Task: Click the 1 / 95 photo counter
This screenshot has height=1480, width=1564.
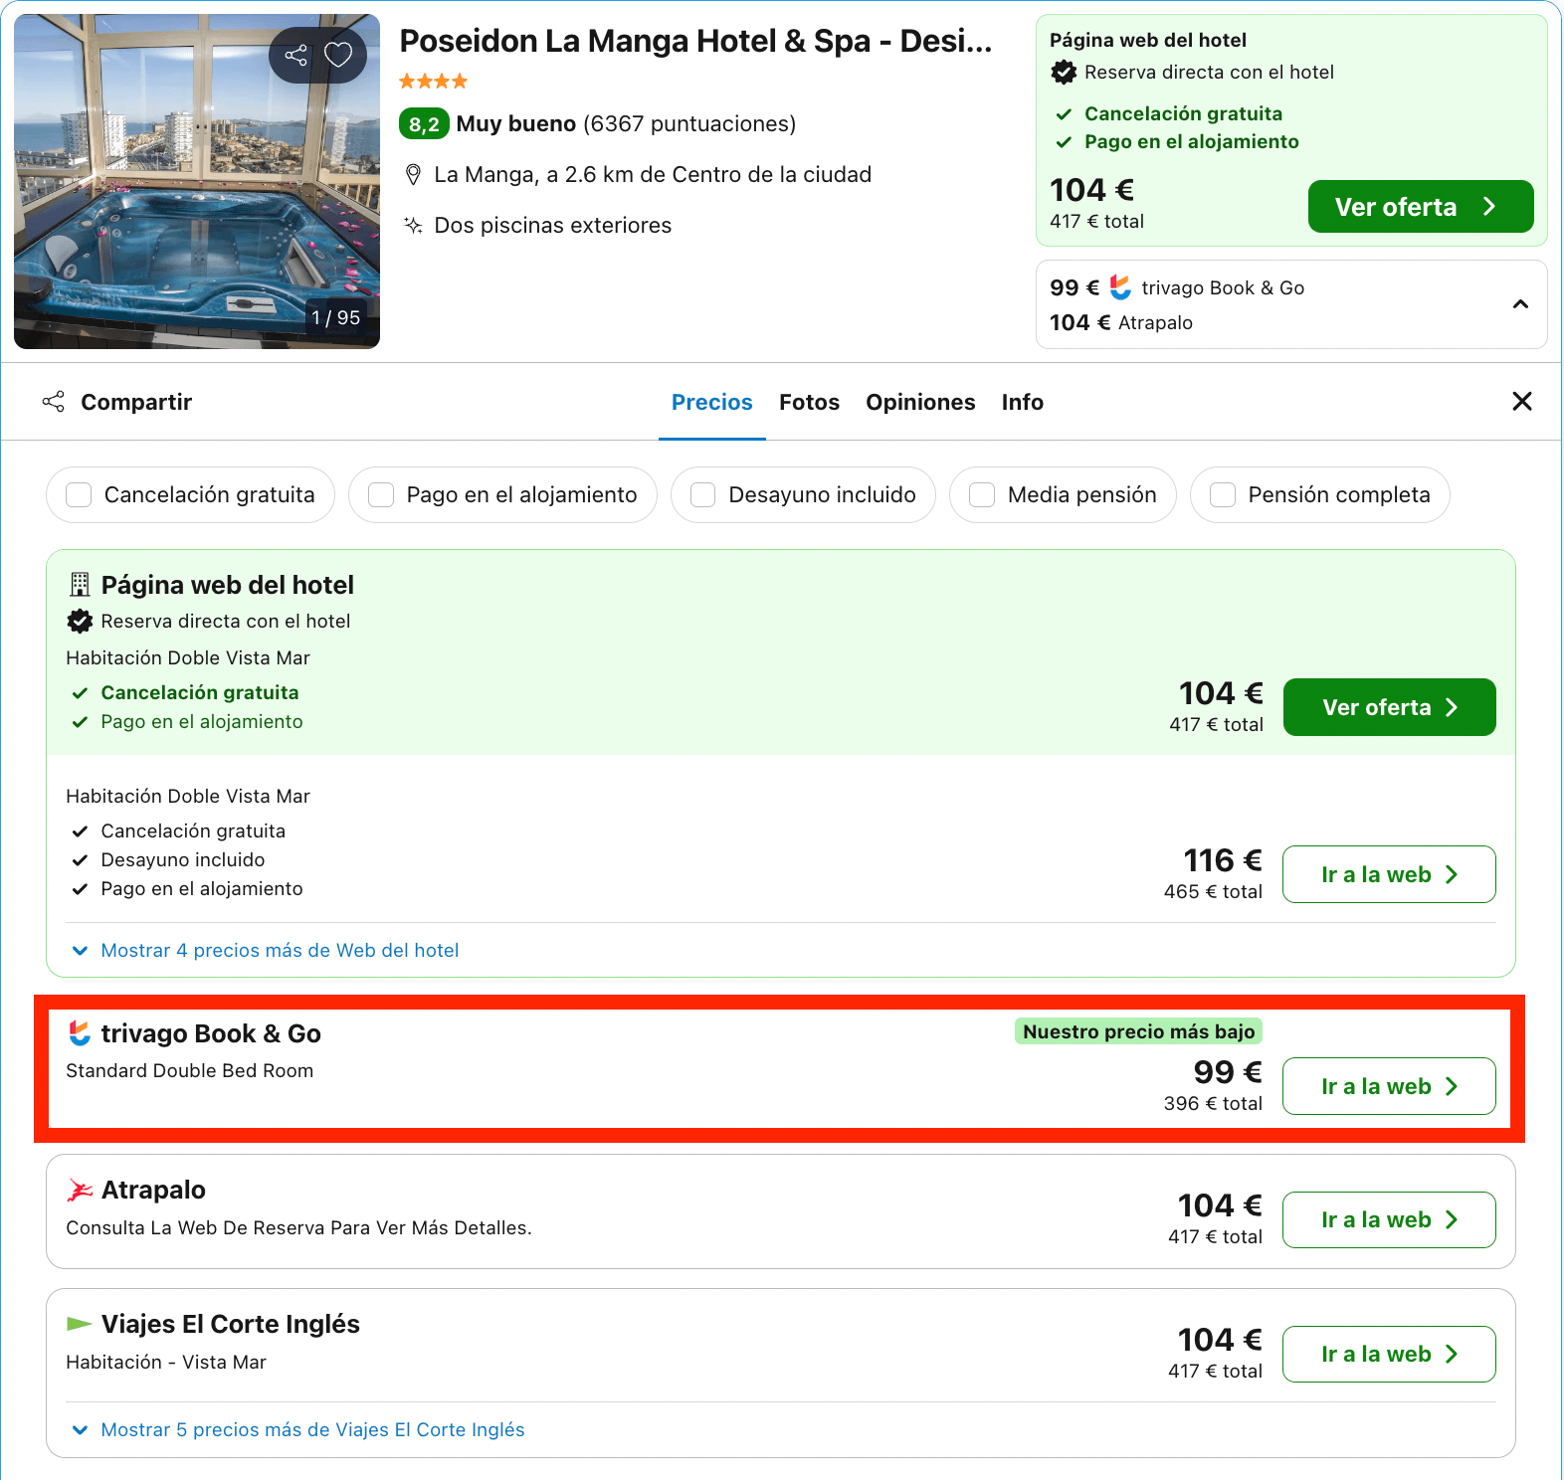Action: click(x=335, y=318)
